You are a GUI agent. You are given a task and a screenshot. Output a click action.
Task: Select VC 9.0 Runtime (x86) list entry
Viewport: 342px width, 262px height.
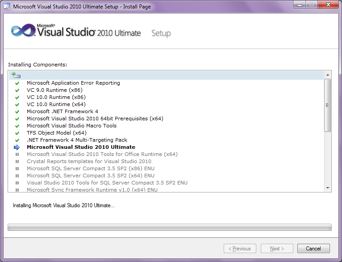(x=54, y=90)
